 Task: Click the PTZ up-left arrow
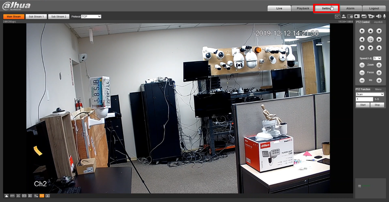click(362, 31)
